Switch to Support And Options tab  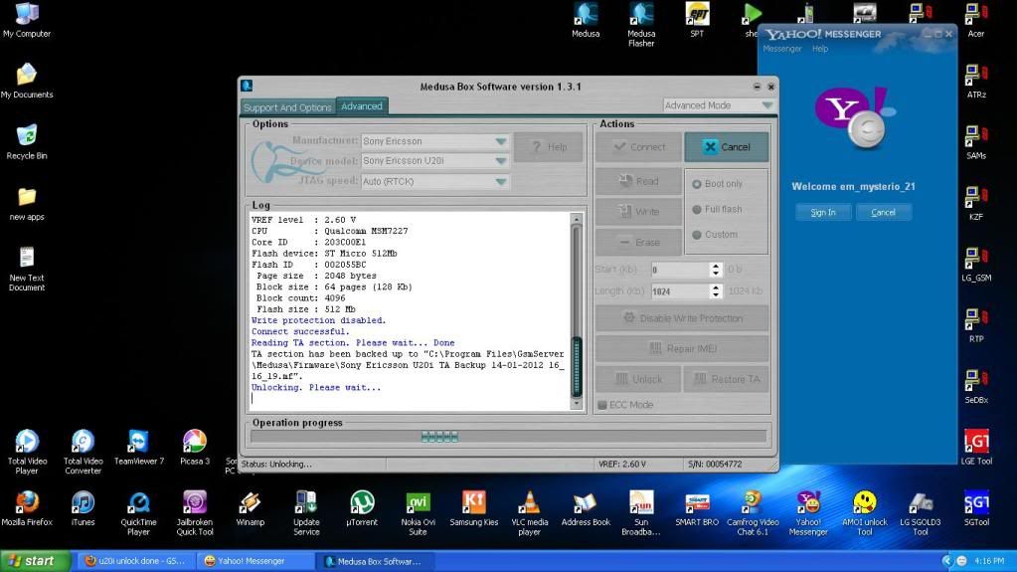[x=287, y=107]
